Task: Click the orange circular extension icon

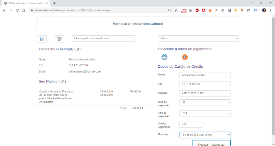Action: coord(210,10)
